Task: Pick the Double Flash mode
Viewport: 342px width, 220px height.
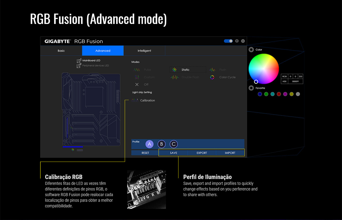Action: (185, 77)
